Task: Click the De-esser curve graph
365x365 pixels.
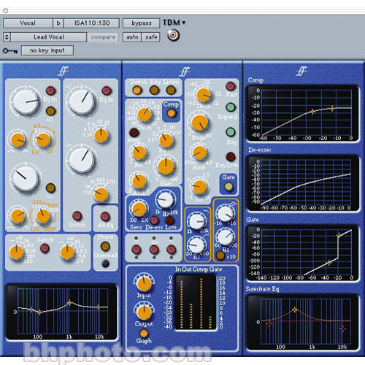Action: tap(303, 182)
